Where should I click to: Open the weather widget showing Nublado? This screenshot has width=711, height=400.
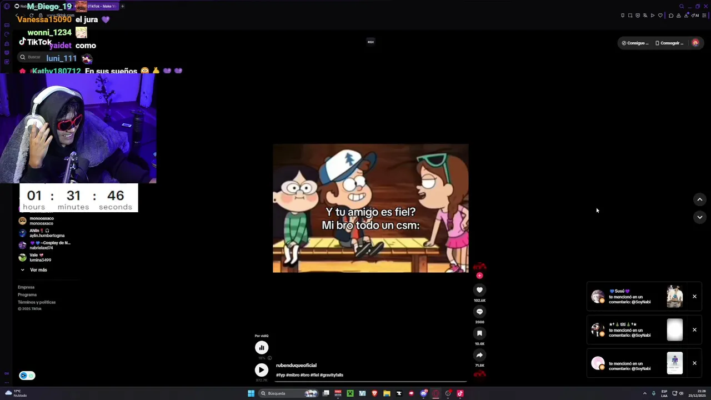[15, 393]
